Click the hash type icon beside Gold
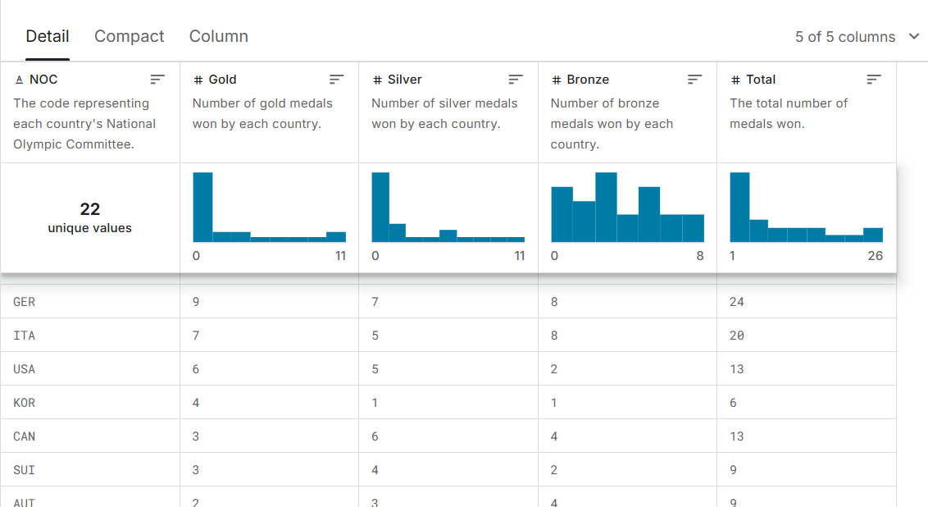928x507 pixels. point(198,80)
